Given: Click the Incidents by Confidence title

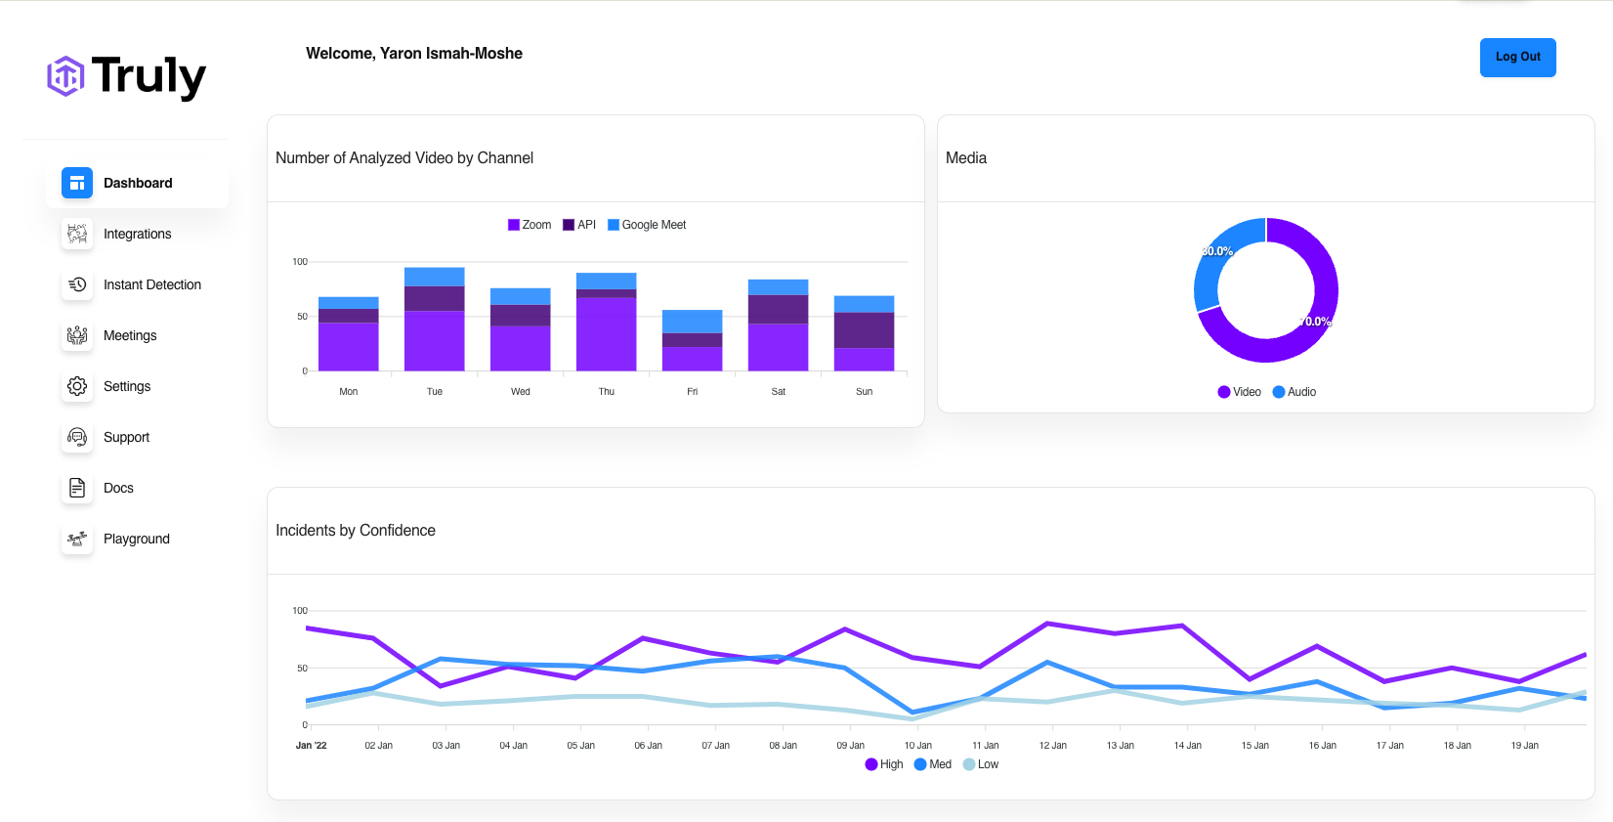Looking at the screenshot, I should [356, 531].
